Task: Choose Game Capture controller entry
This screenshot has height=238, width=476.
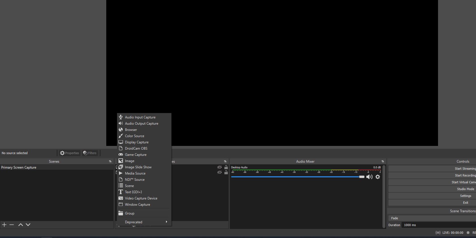Action: pyautogui.click(x=144, y=155)
